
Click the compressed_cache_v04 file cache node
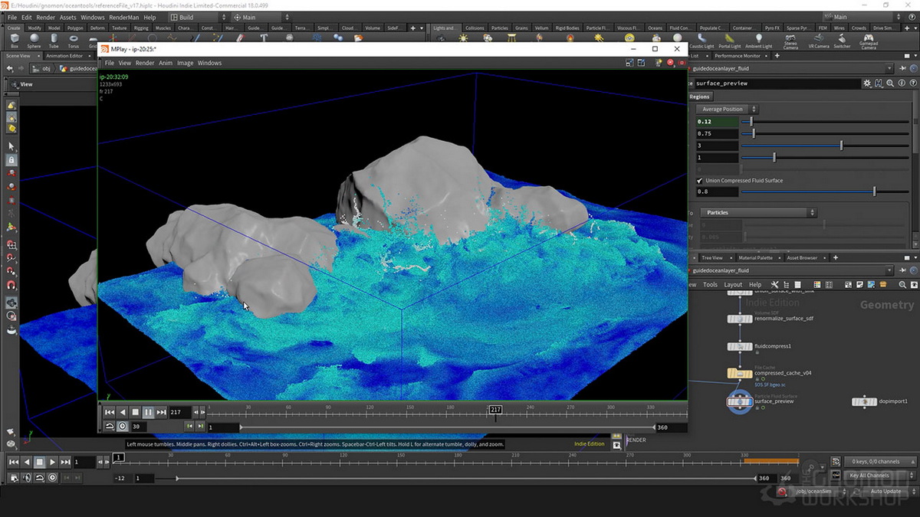point(739,373)
